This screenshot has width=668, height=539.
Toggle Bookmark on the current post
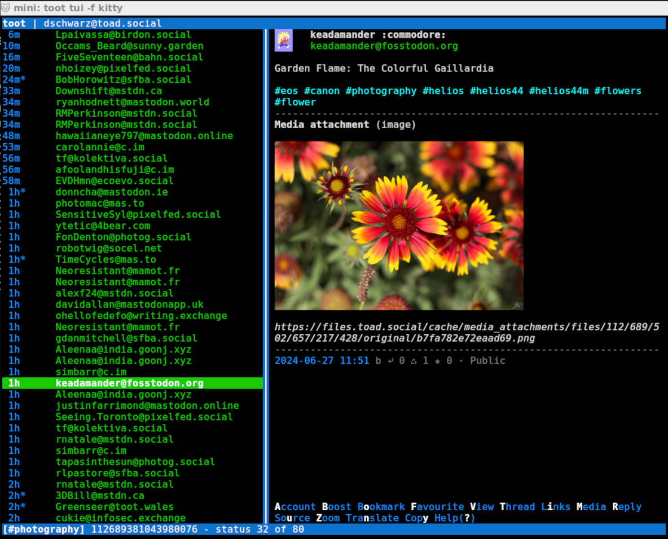[381, 507]
